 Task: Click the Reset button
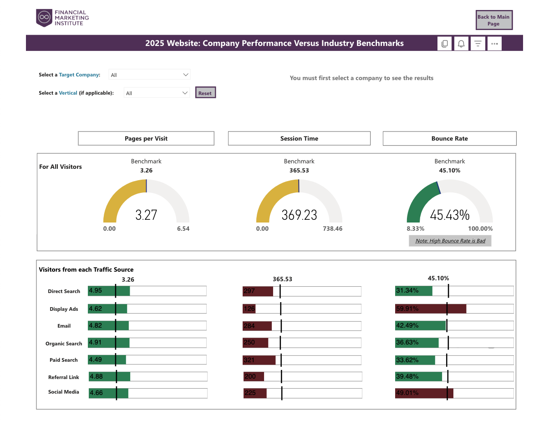[205, 93]
